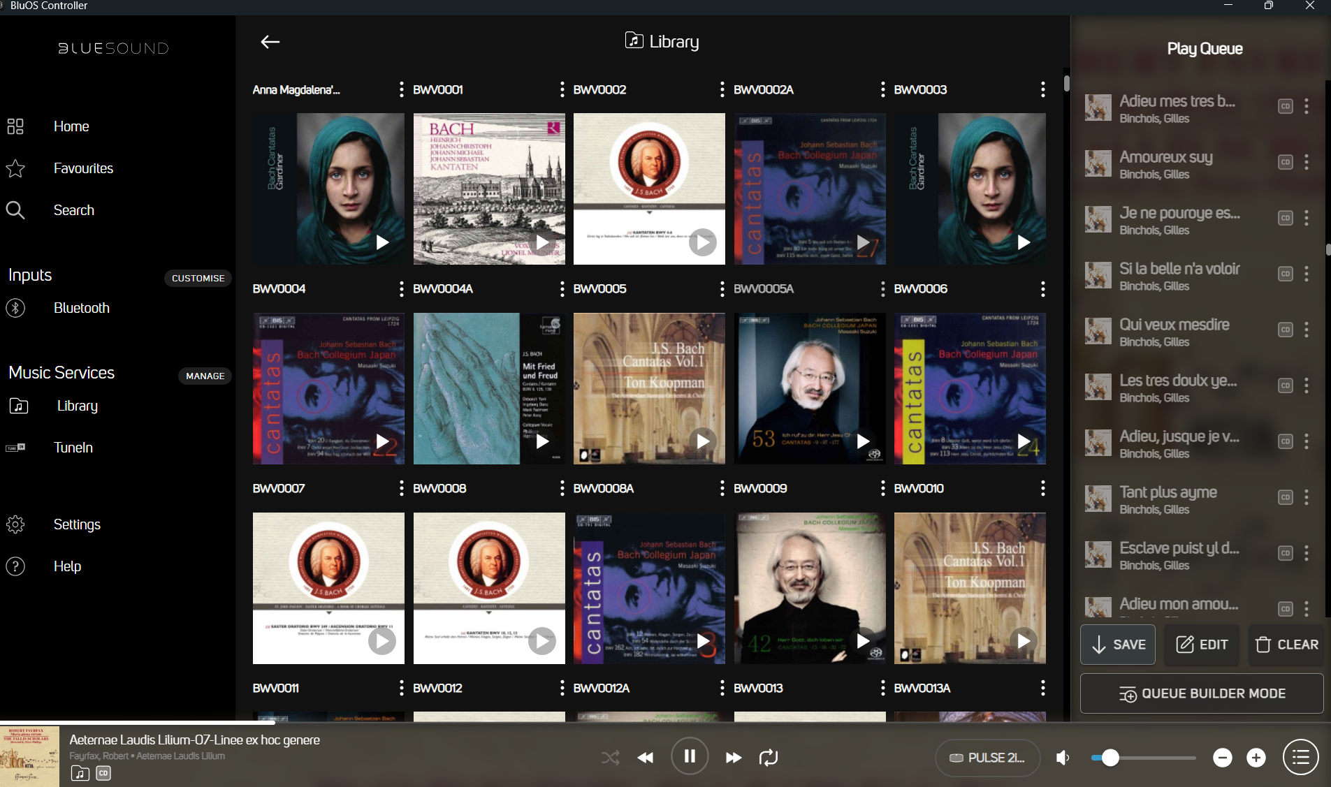1331x787 pixels.
Task: Open options for Amoureux suy queue track
Action: point(1306,162)
